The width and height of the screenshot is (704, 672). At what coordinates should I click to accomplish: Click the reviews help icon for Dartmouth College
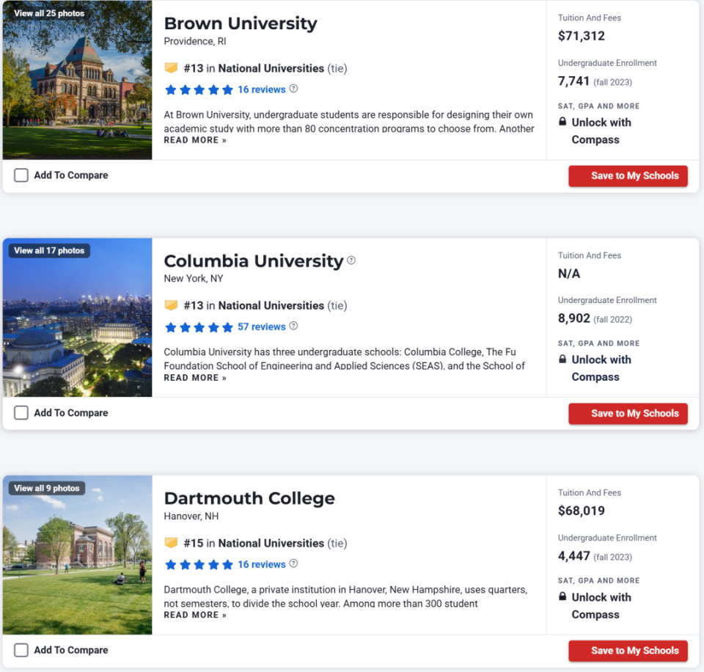[293, 563]
